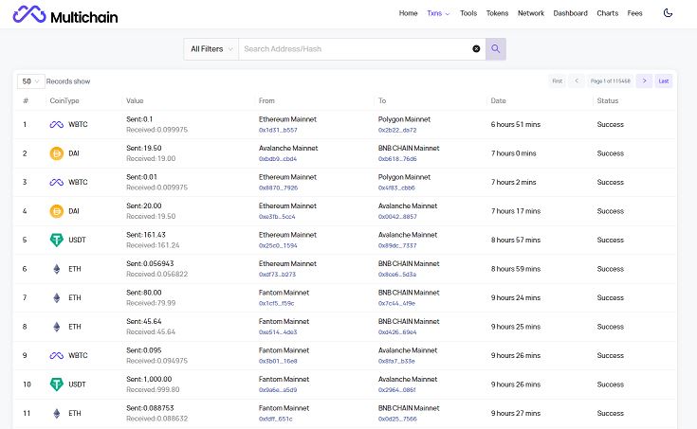Open the All Filters dropdown
The image size is (697, 429).
pyautogui.click(x=211, y=49)
